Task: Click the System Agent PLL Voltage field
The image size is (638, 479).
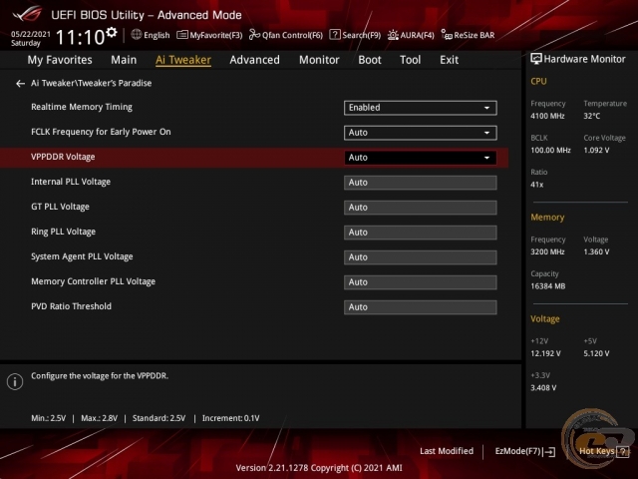Action: point(421,257)
